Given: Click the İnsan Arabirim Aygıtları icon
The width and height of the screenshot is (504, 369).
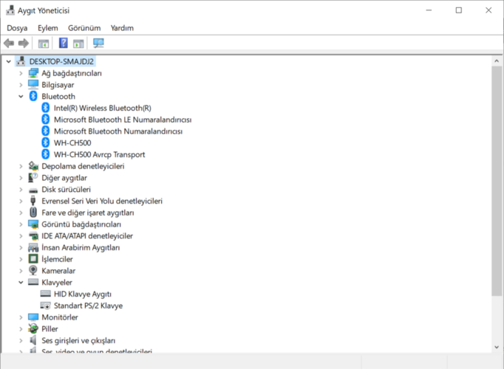Looking at the screenshot, I should [33, 247].
